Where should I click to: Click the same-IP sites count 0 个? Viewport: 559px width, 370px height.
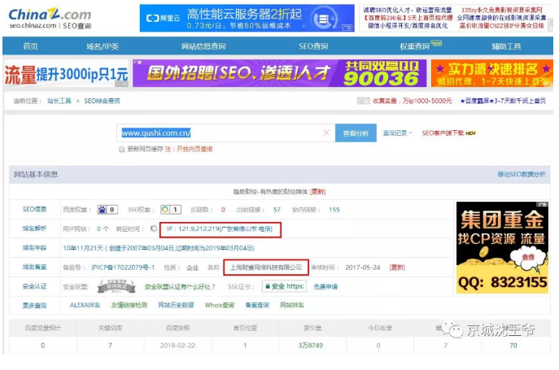(x=103, y=229)
